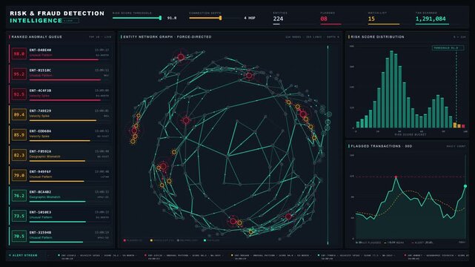Adjust the Connection Depth slider handle
Image resolution: width=475 pixels, height=267 pixels.
pos(221,18)
